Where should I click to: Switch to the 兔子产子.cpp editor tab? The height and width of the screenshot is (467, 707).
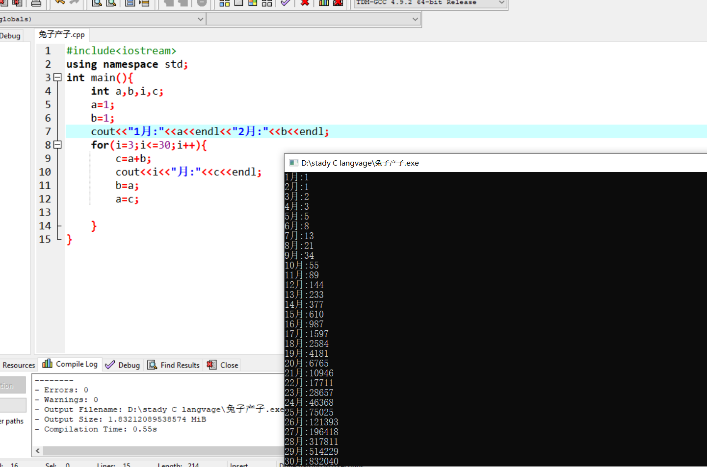pyautogui.click(x=62, y=34)
